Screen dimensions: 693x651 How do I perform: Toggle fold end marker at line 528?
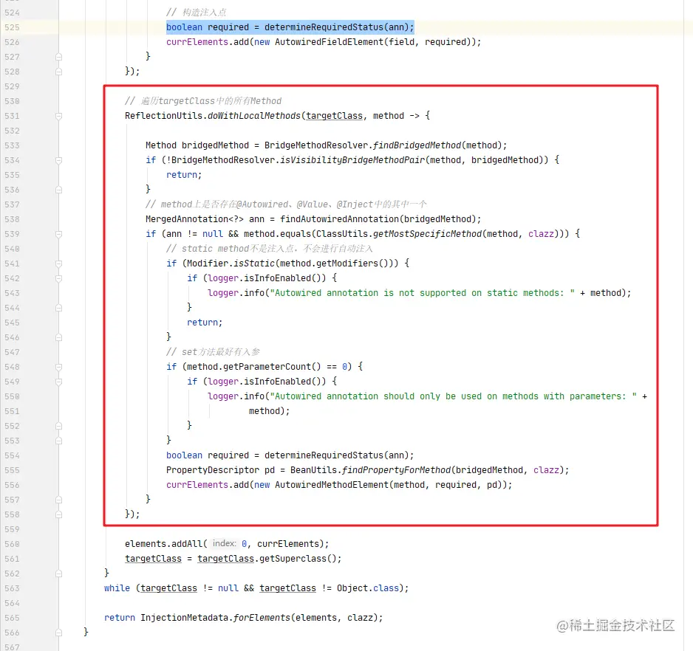59,72
